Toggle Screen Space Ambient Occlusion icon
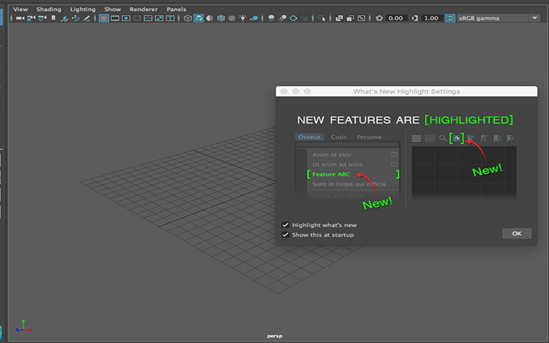 pyautogui.click(x=271, y=19)
